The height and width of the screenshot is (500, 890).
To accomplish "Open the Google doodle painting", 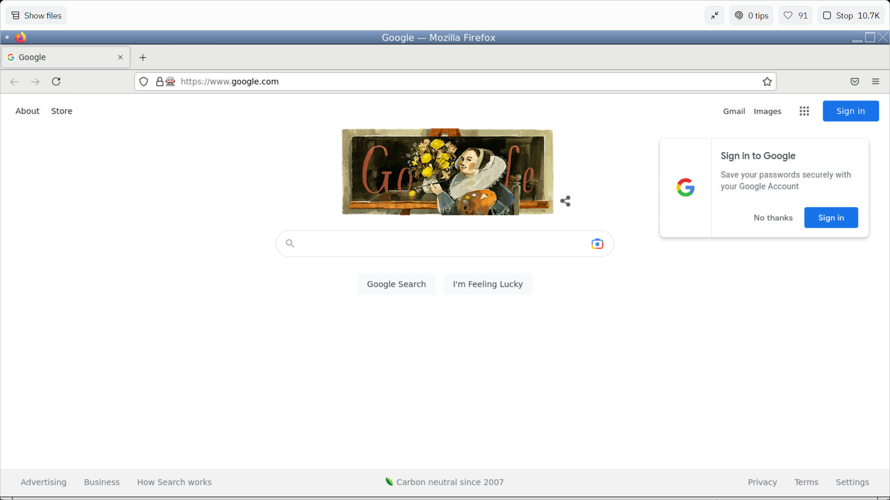I will 447,172.
